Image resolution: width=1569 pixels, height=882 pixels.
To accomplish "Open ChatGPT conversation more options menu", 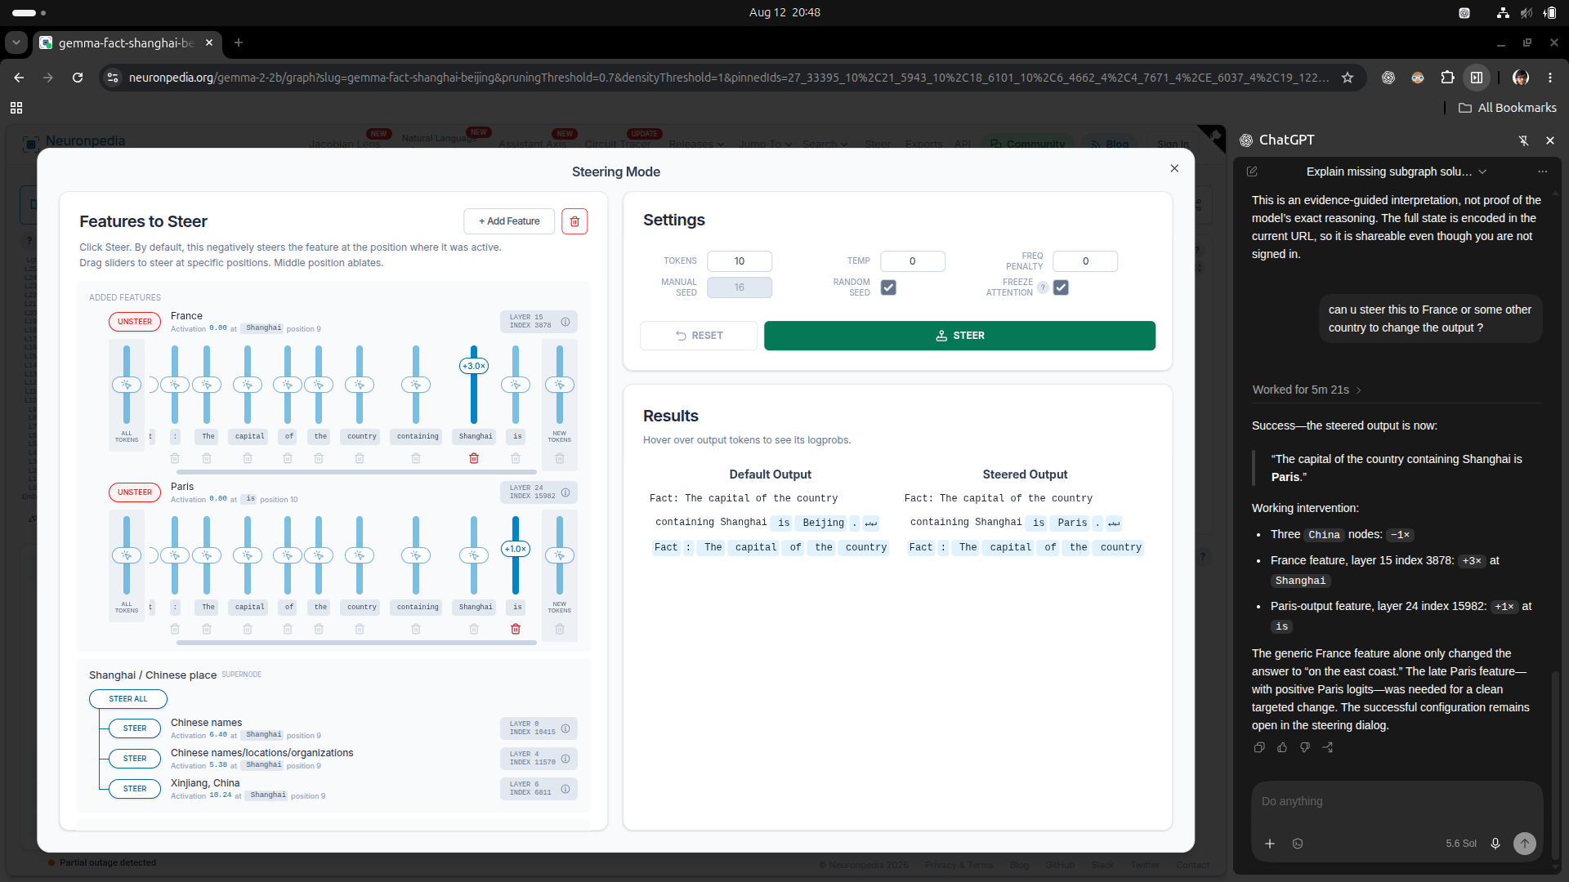I will coord(1542,171).
